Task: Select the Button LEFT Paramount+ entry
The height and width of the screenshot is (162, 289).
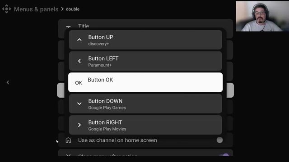Action: [x=145, y=61]
